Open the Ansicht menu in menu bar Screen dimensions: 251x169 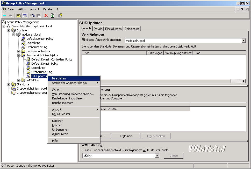[x=34, y=9]
